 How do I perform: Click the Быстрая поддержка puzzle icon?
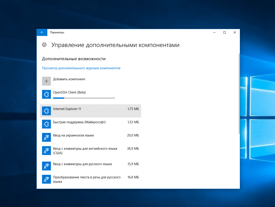(46, 124)
